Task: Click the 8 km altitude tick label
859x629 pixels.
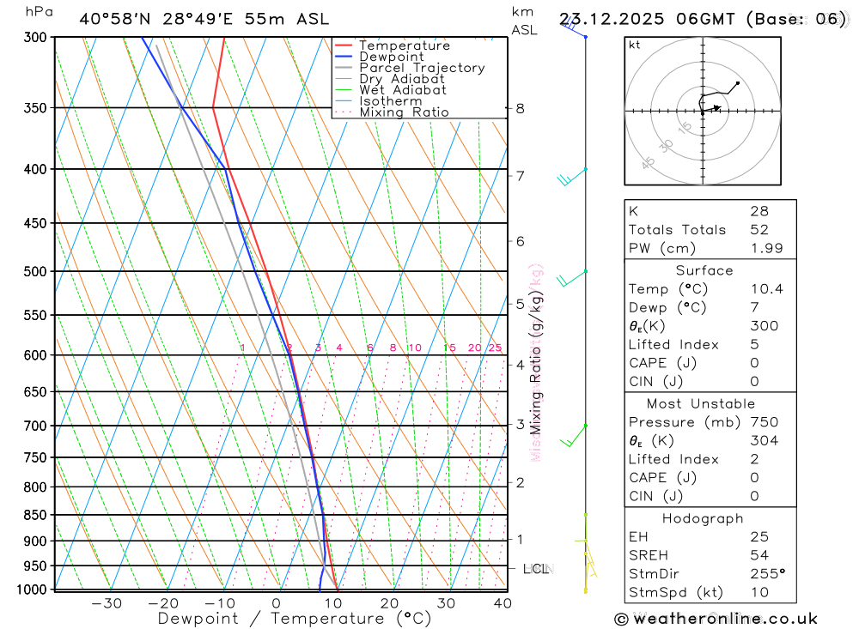Action: tap(520, 108)
